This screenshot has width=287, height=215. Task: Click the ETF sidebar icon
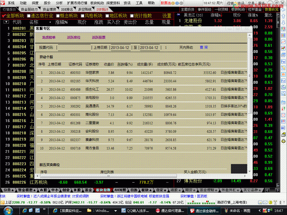283,121
